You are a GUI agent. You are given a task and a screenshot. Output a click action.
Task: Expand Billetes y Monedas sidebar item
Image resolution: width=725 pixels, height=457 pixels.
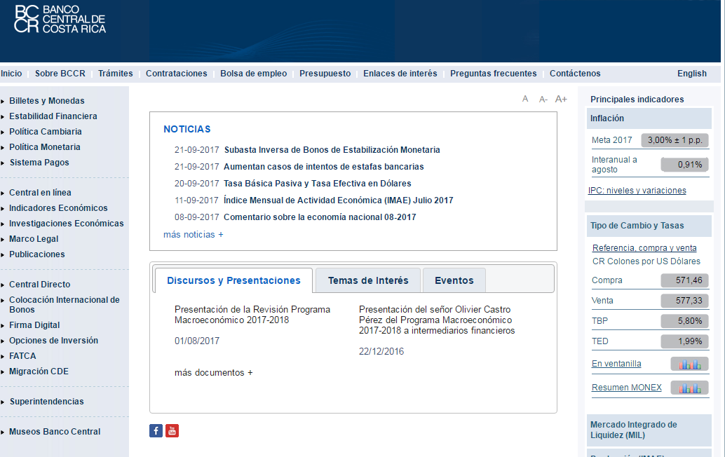46,101
